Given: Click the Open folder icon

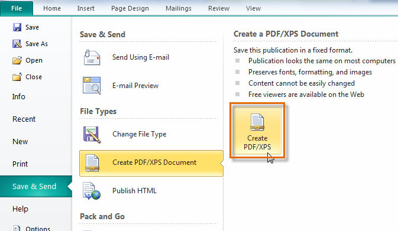Looking at the screenshot, I should [17, 60].
